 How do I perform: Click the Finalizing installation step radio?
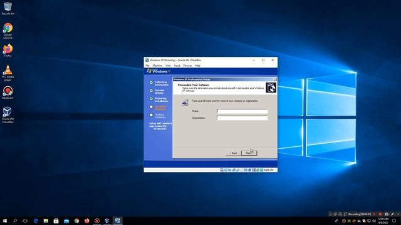151,115
